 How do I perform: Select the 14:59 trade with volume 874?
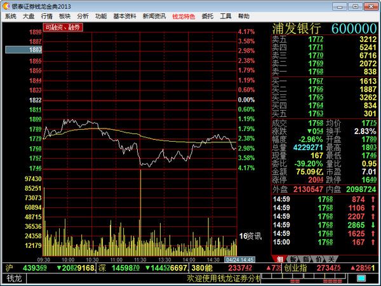pyautogui.click(x=324, y=200)
